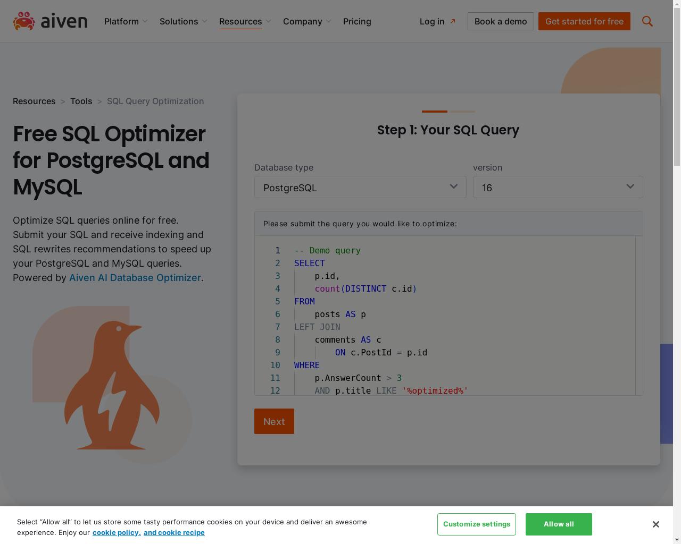The height and width of the screenshot is (544, 681).
Task: Click the Next button
Action: click(274, 421)
